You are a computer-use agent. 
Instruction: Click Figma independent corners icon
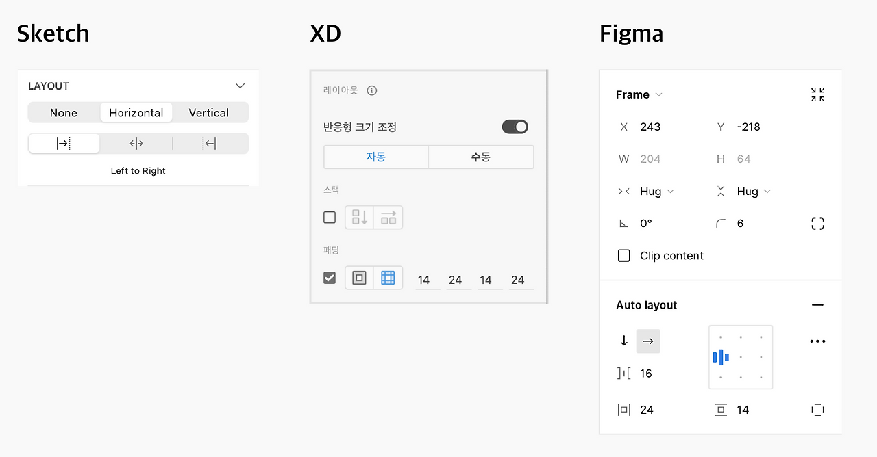tap(817, 224)
